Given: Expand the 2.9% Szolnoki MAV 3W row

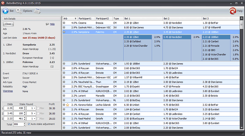Looking at the screenshot, I should point(64,27).
